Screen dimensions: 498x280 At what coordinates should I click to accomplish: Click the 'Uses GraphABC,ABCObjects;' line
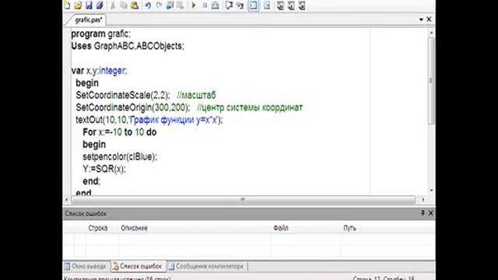(x=128, y=46)
